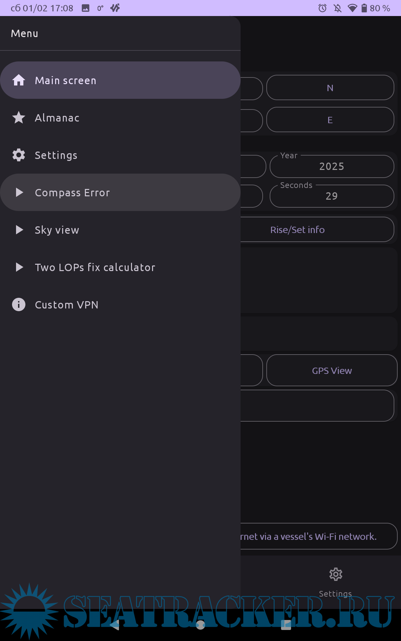Open the Almanac menu item

coord(57,118)
